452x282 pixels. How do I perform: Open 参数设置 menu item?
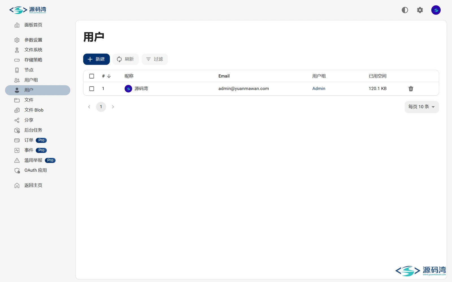(x=38, y=40)
